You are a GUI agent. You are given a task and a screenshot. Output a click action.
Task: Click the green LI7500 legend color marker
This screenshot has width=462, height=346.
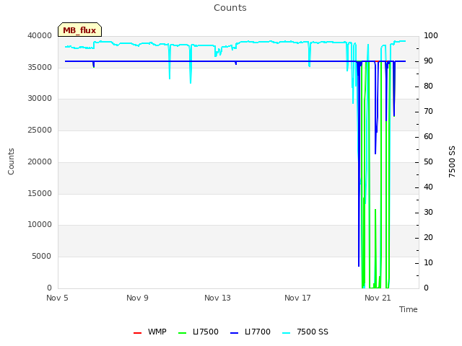(x=183, y=333)
